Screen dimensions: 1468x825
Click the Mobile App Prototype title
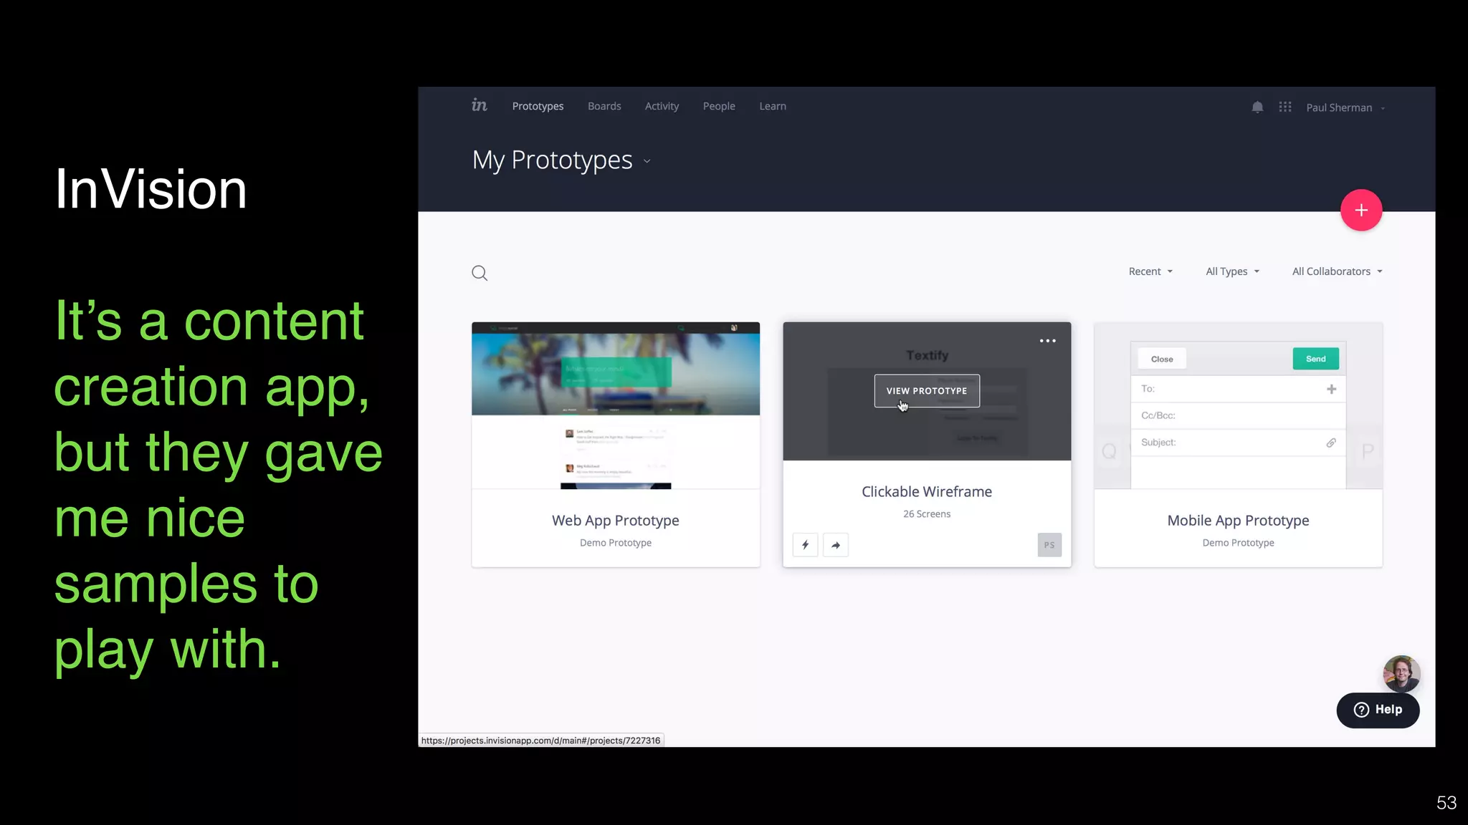click(1238, 521)
